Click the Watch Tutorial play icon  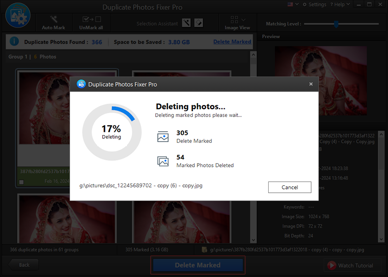(x=332, y=265)
